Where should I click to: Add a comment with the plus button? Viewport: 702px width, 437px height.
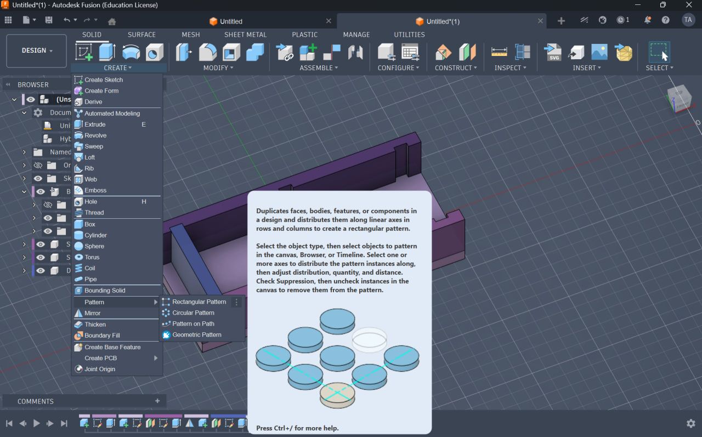(157, 401)
